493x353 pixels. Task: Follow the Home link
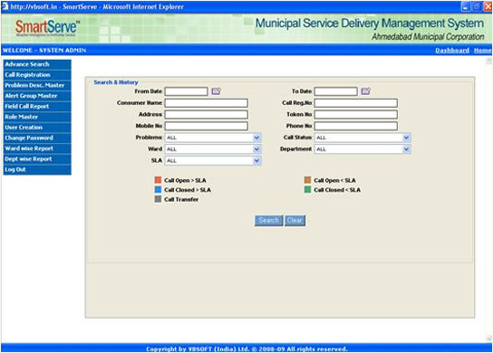(x=483, y=51)
